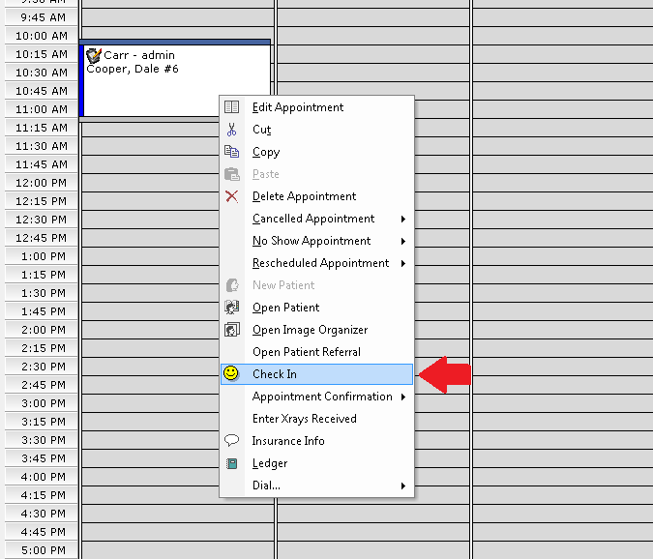Click the Open Image Organizer icon
Screen dimensions: 653x559
(x=232, y=330)
